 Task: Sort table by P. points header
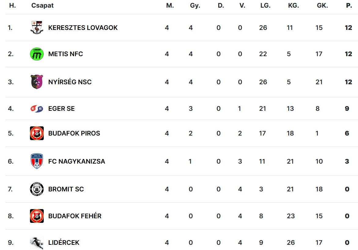[349, 5]
